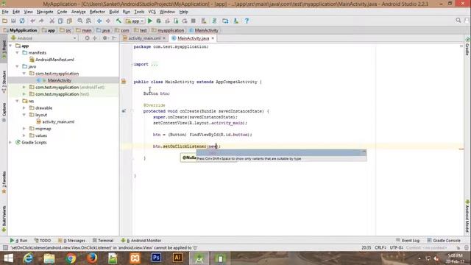The image size is (471, 265).
Task: Click the Undo arrow icon
Action: pos(32,21)
